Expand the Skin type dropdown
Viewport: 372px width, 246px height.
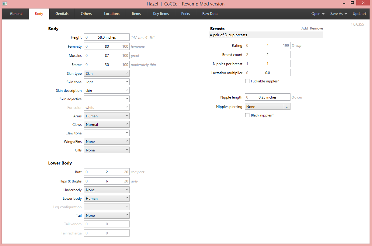106,73
